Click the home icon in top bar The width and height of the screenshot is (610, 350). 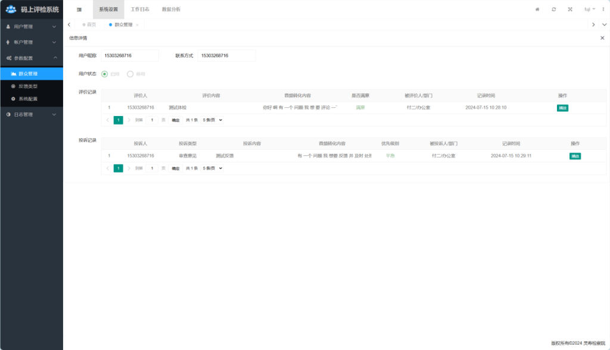(537, 10)
